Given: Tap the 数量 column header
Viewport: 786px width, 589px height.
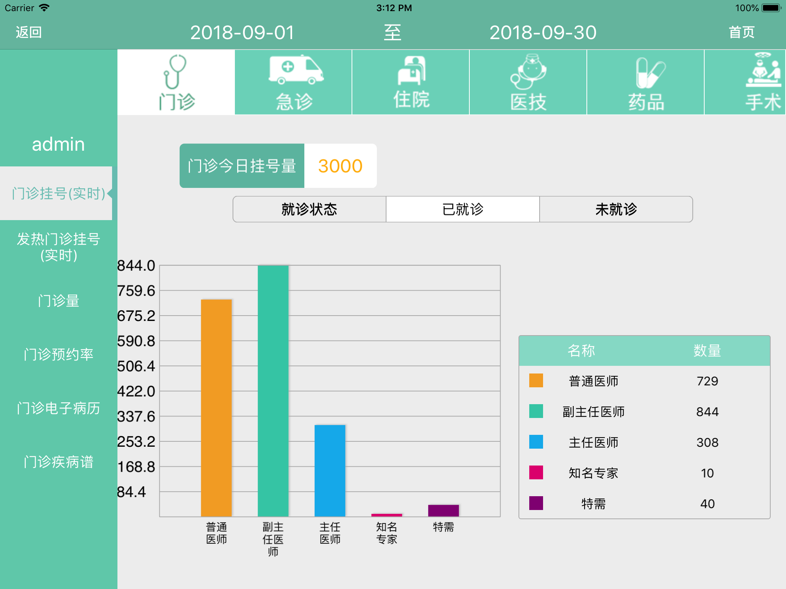Looking at the screenshot, I should tap(707, 350).
